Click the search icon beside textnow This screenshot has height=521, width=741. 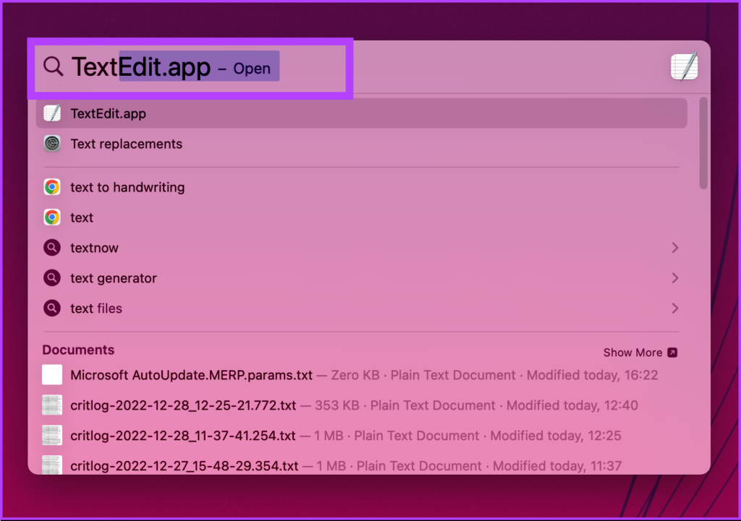coord(52,248)
